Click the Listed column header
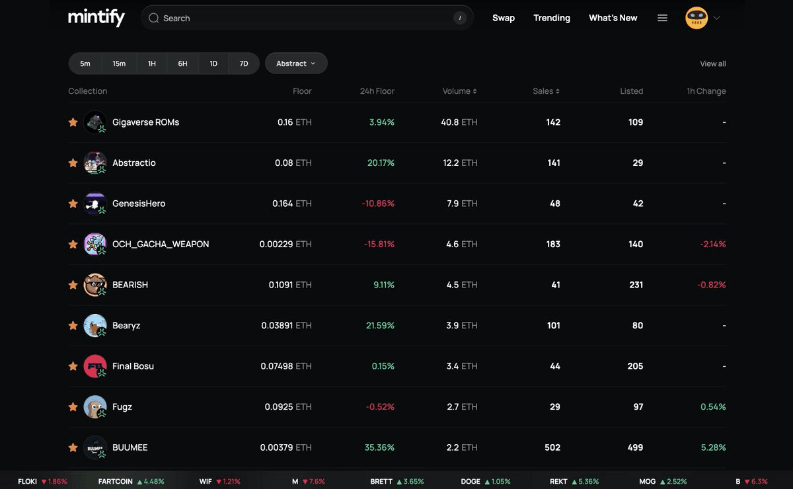793x489 pixels. 631,91
